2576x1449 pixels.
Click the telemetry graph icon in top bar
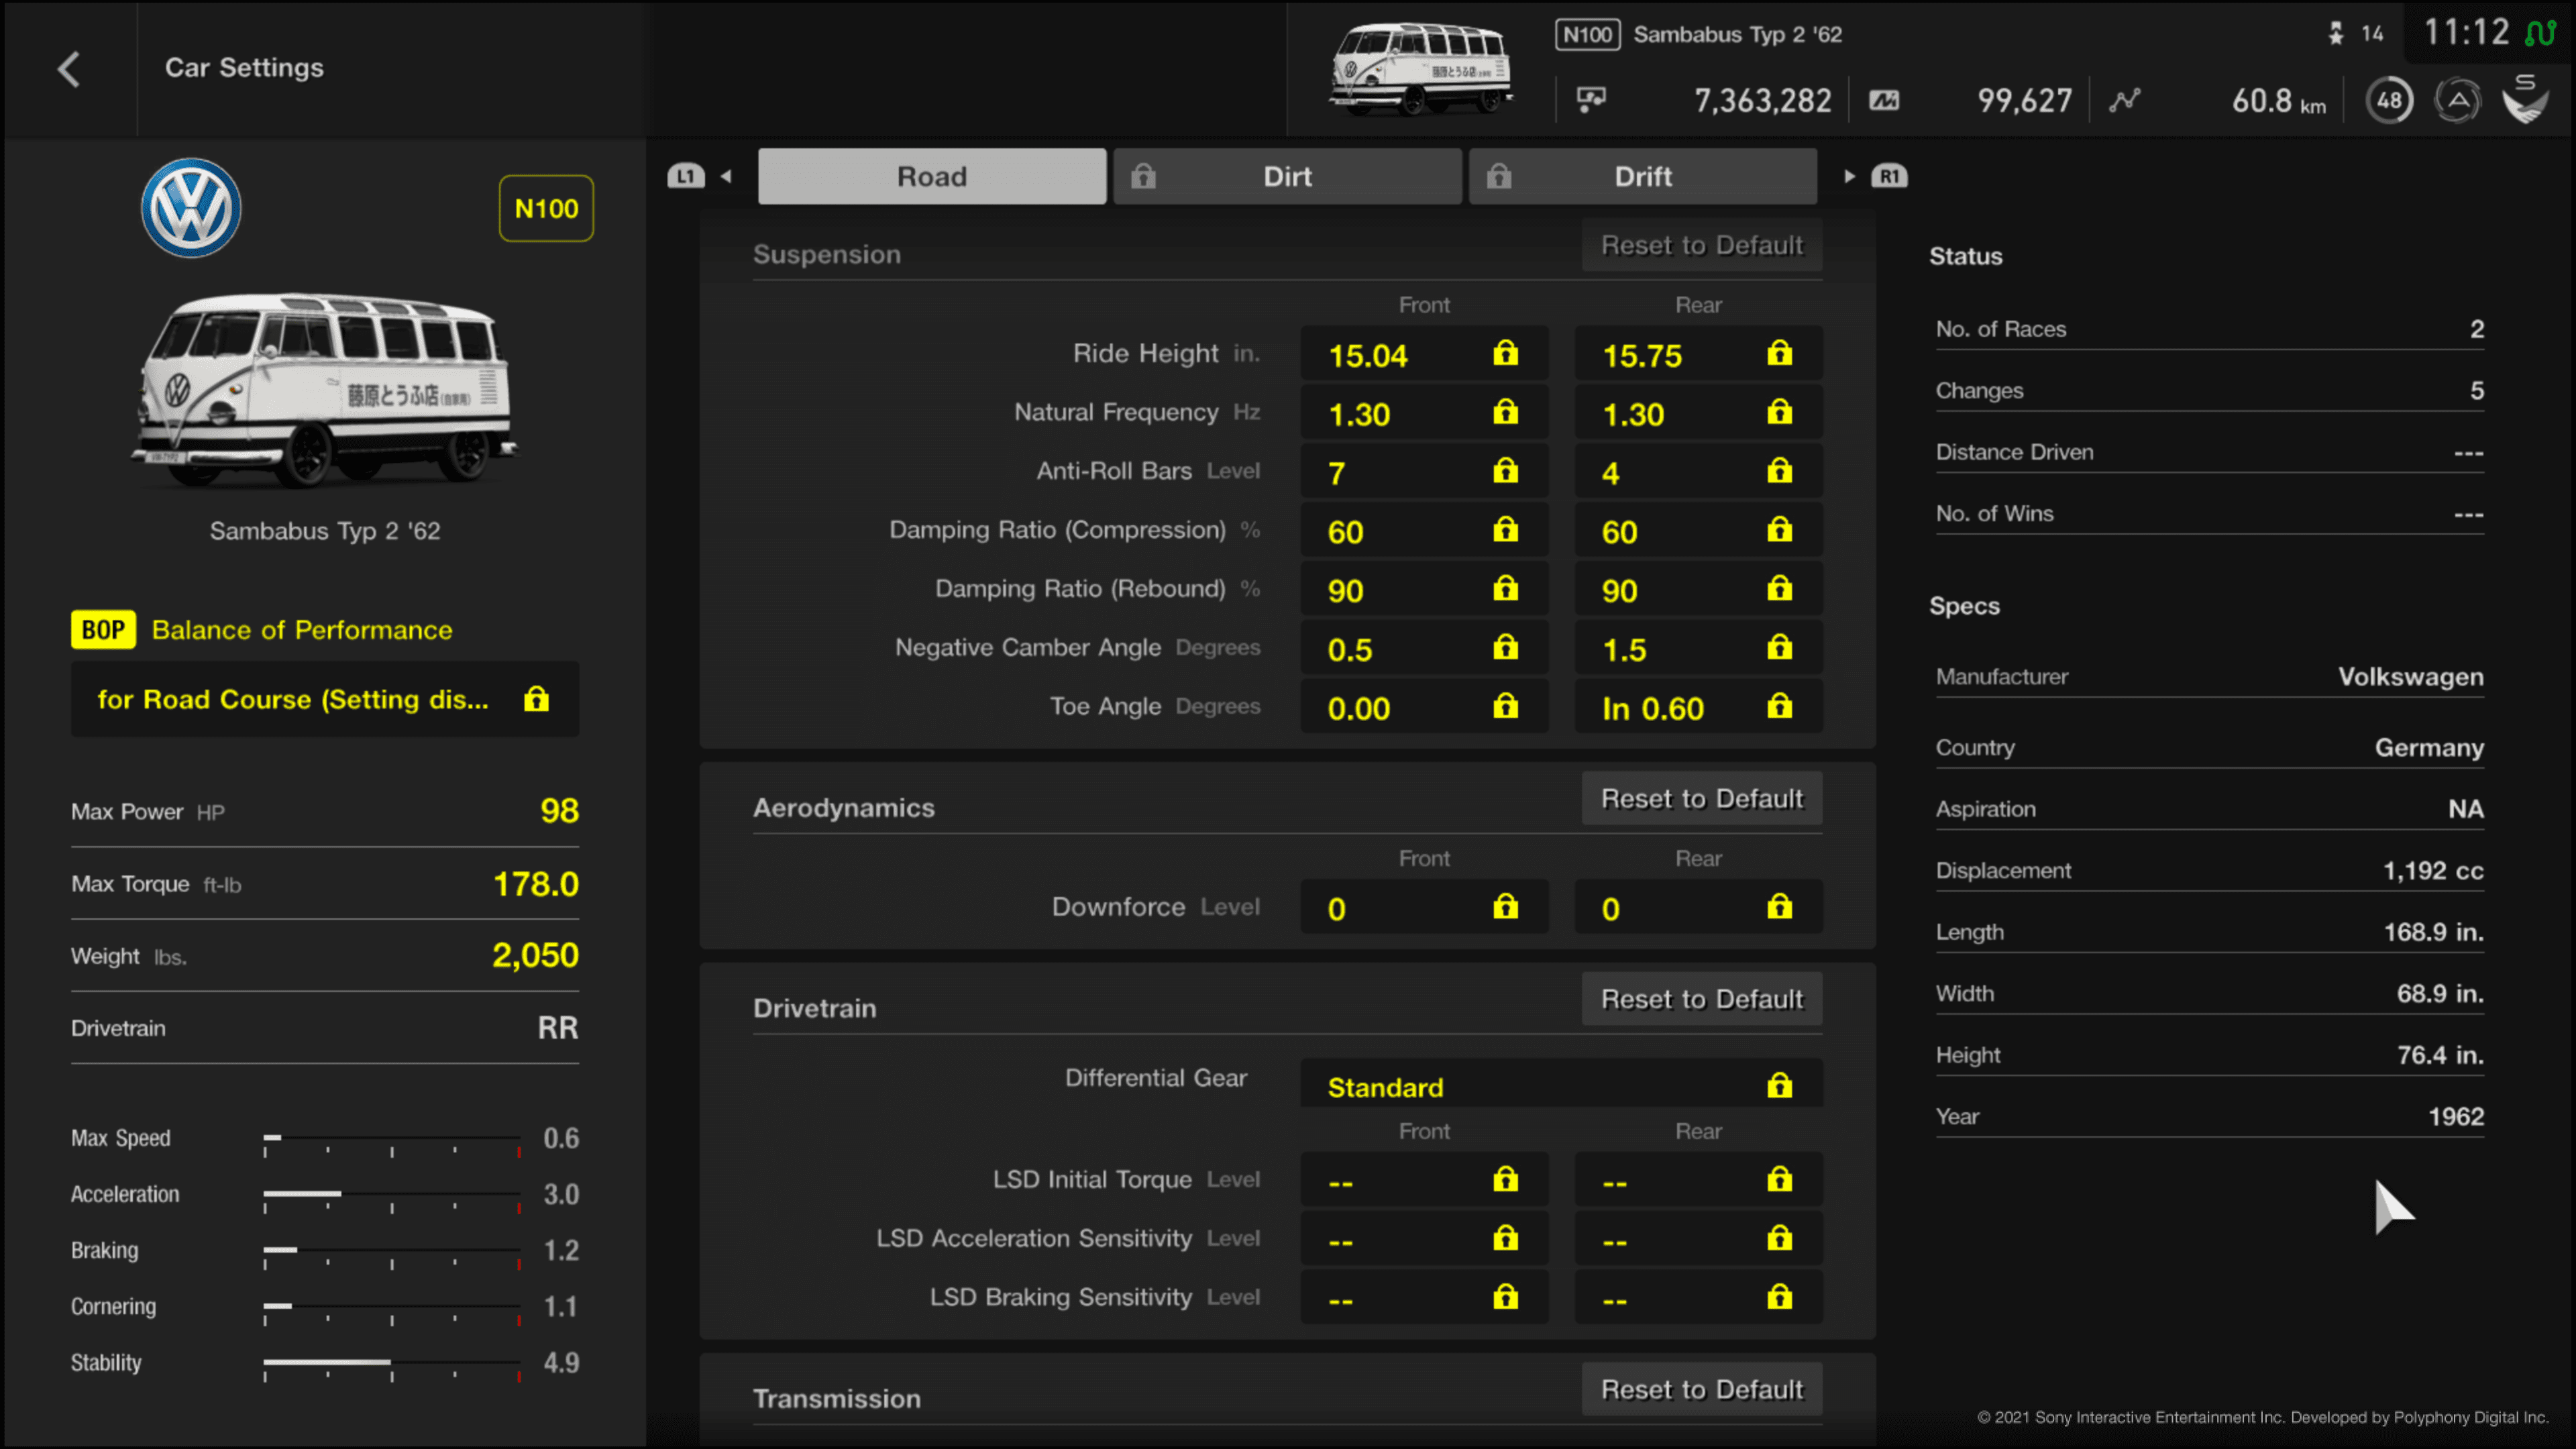coord(2123,101)
